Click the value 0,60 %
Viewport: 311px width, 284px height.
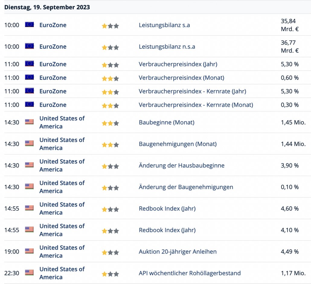[x=290, y=78]
